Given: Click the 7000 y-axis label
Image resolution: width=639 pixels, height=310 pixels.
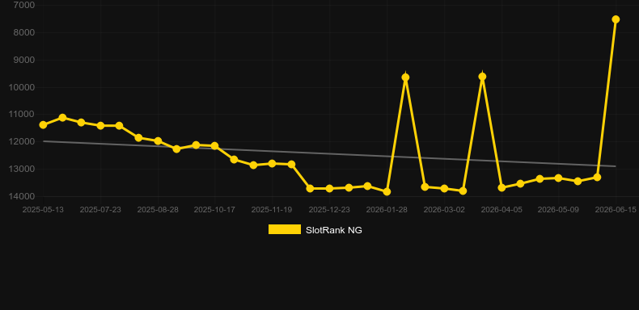Looking at the screenshot, I should pos(24,5).
